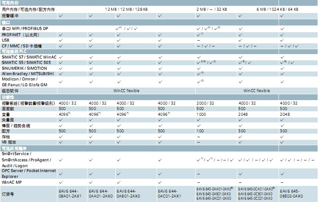Viewport: 318px width, 202px height.
Task: Click order number 6AV6 644-0AB01-2AX0
Action: click(128, 194)
